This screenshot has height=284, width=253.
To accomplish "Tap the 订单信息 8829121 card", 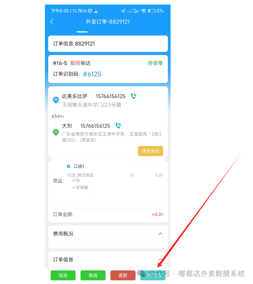I will pos(108,44).
